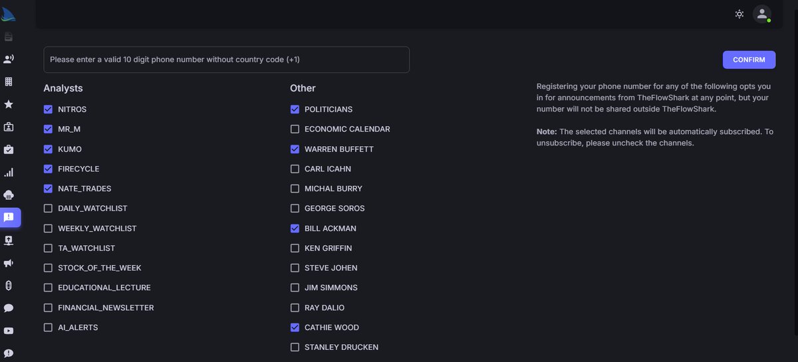The image size is (798, 362).
Task: Click the CONFIRM button
Action: click(x=749, y=60)
